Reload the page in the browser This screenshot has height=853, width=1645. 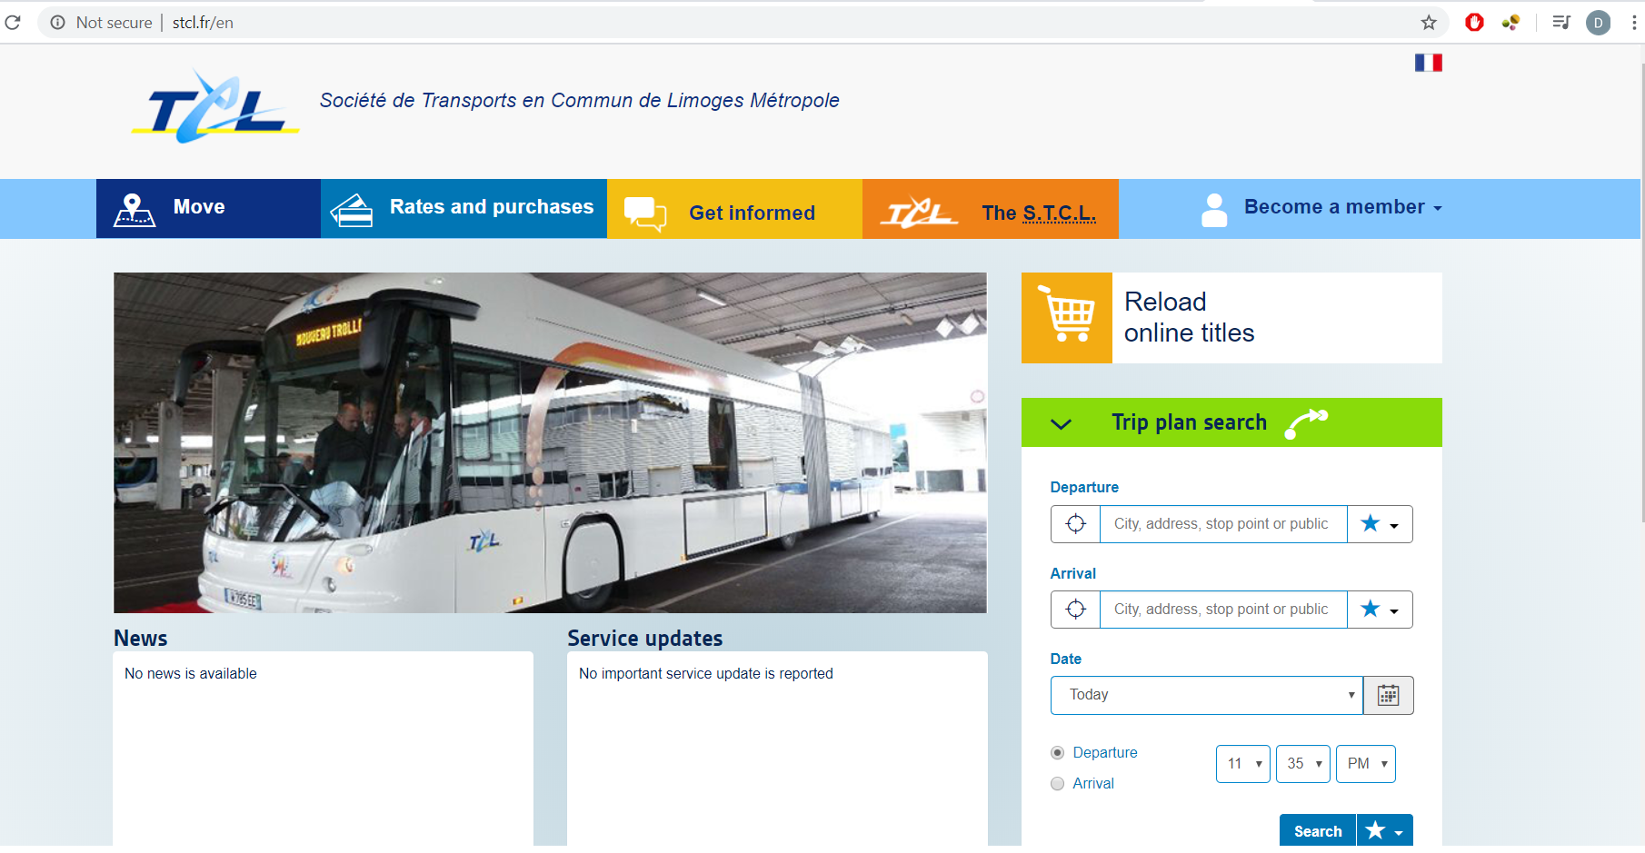pos(13,23)
